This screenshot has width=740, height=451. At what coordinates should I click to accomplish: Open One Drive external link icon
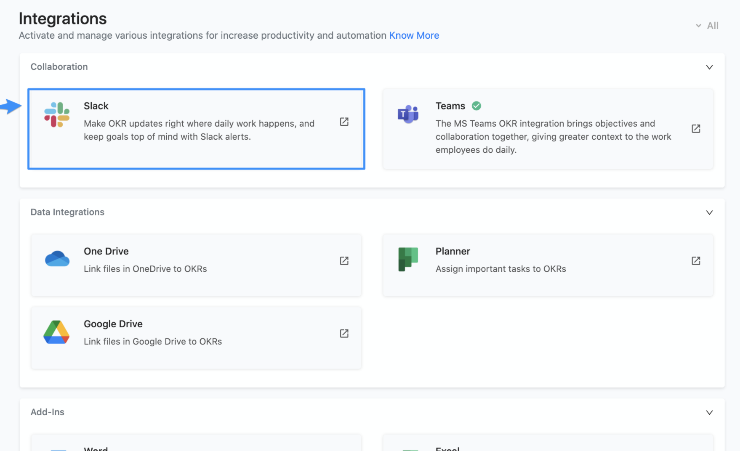344,260
